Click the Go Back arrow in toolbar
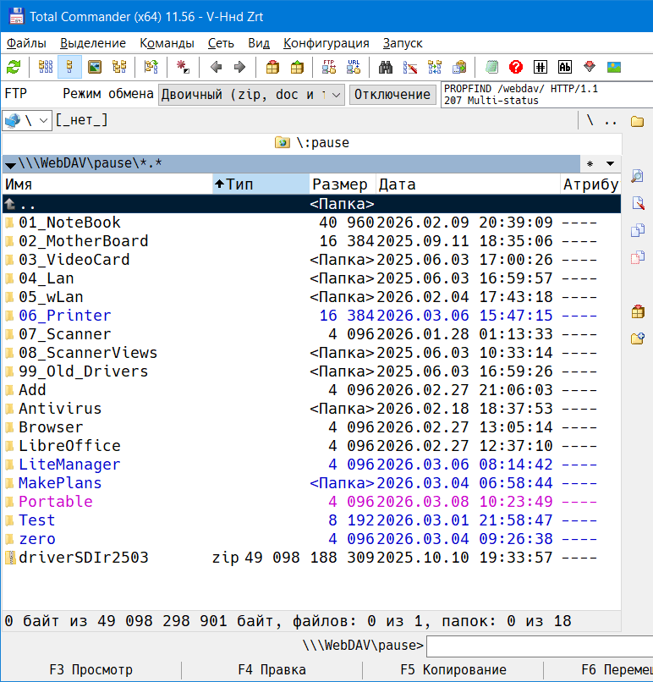The width and height of the screenshot is (653, 682). [216, 67]
